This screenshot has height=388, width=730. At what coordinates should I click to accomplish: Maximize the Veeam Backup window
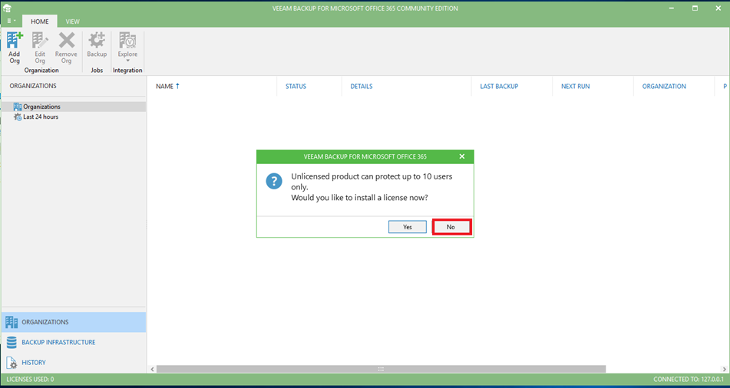pos(695,8)
